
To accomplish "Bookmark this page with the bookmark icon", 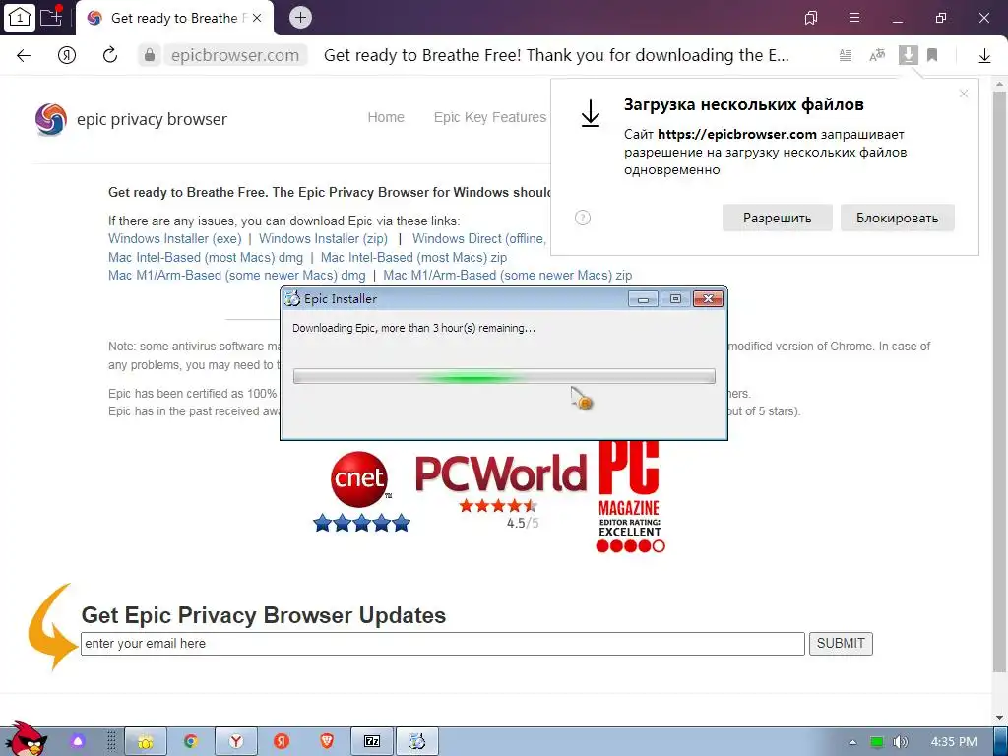I will [x=932, y=55].
